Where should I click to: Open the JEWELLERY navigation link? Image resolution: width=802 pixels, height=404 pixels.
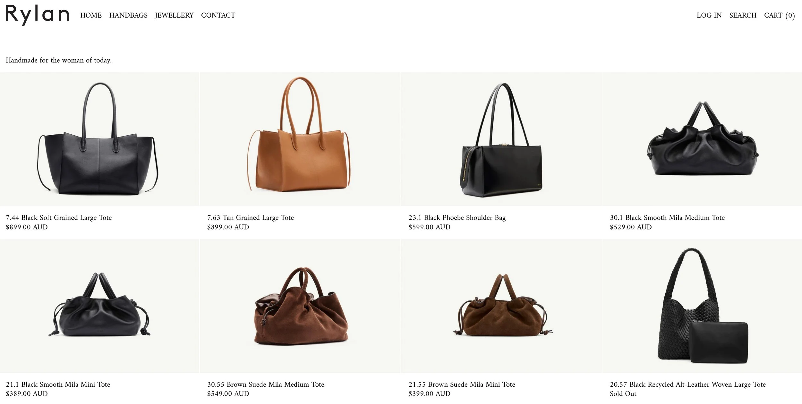(x=174, y=15)
